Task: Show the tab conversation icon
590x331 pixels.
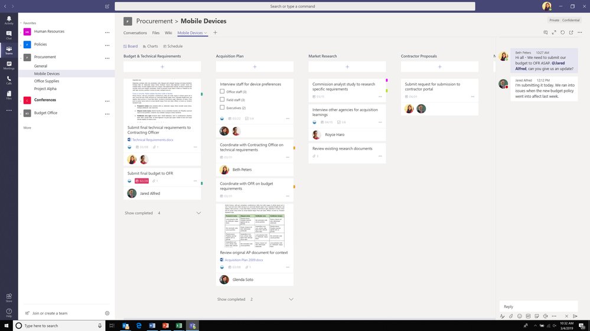Action: coord(545,32)
